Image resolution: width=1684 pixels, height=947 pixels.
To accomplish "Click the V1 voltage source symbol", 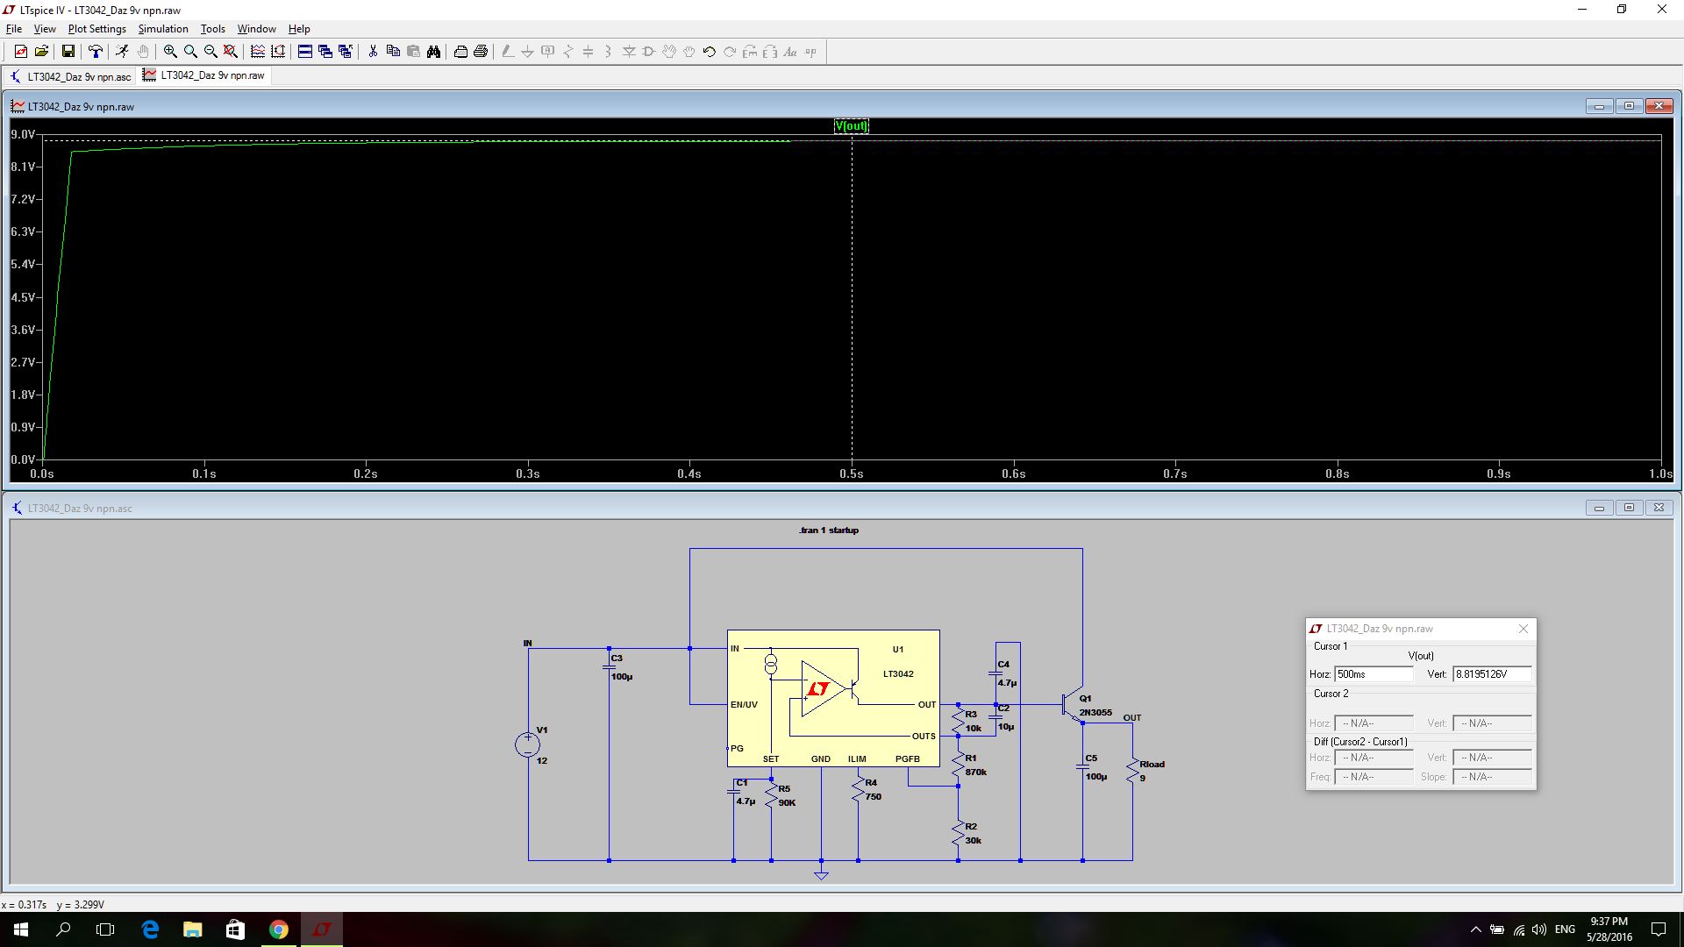I will [x=527, y=744].
